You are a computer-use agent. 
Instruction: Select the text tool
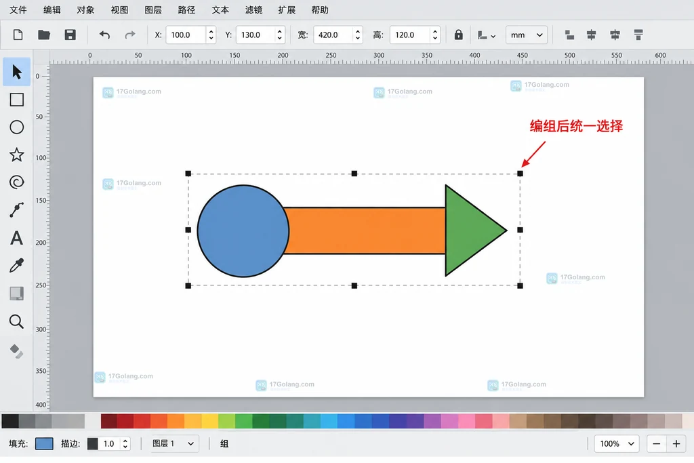click(17, 238)
